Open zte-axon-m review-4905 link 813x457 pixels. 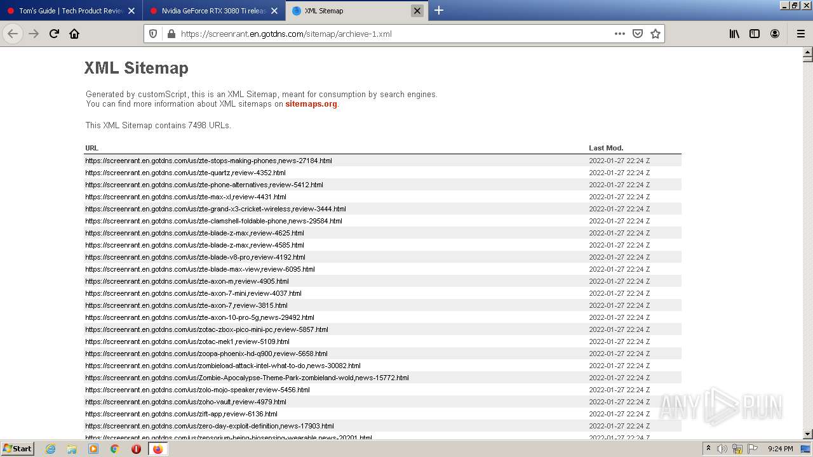(x=187, y=281)
